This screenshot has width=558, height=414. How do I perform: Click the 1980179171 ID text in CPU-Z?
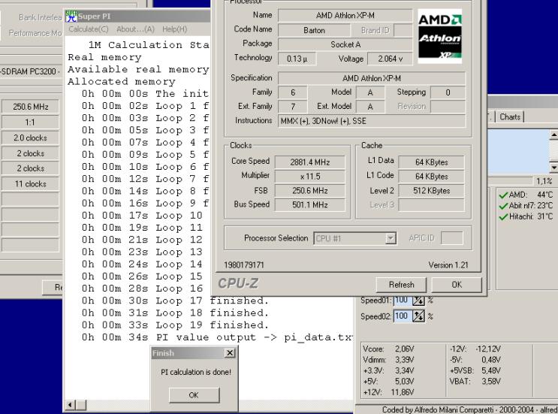point(244,265)
